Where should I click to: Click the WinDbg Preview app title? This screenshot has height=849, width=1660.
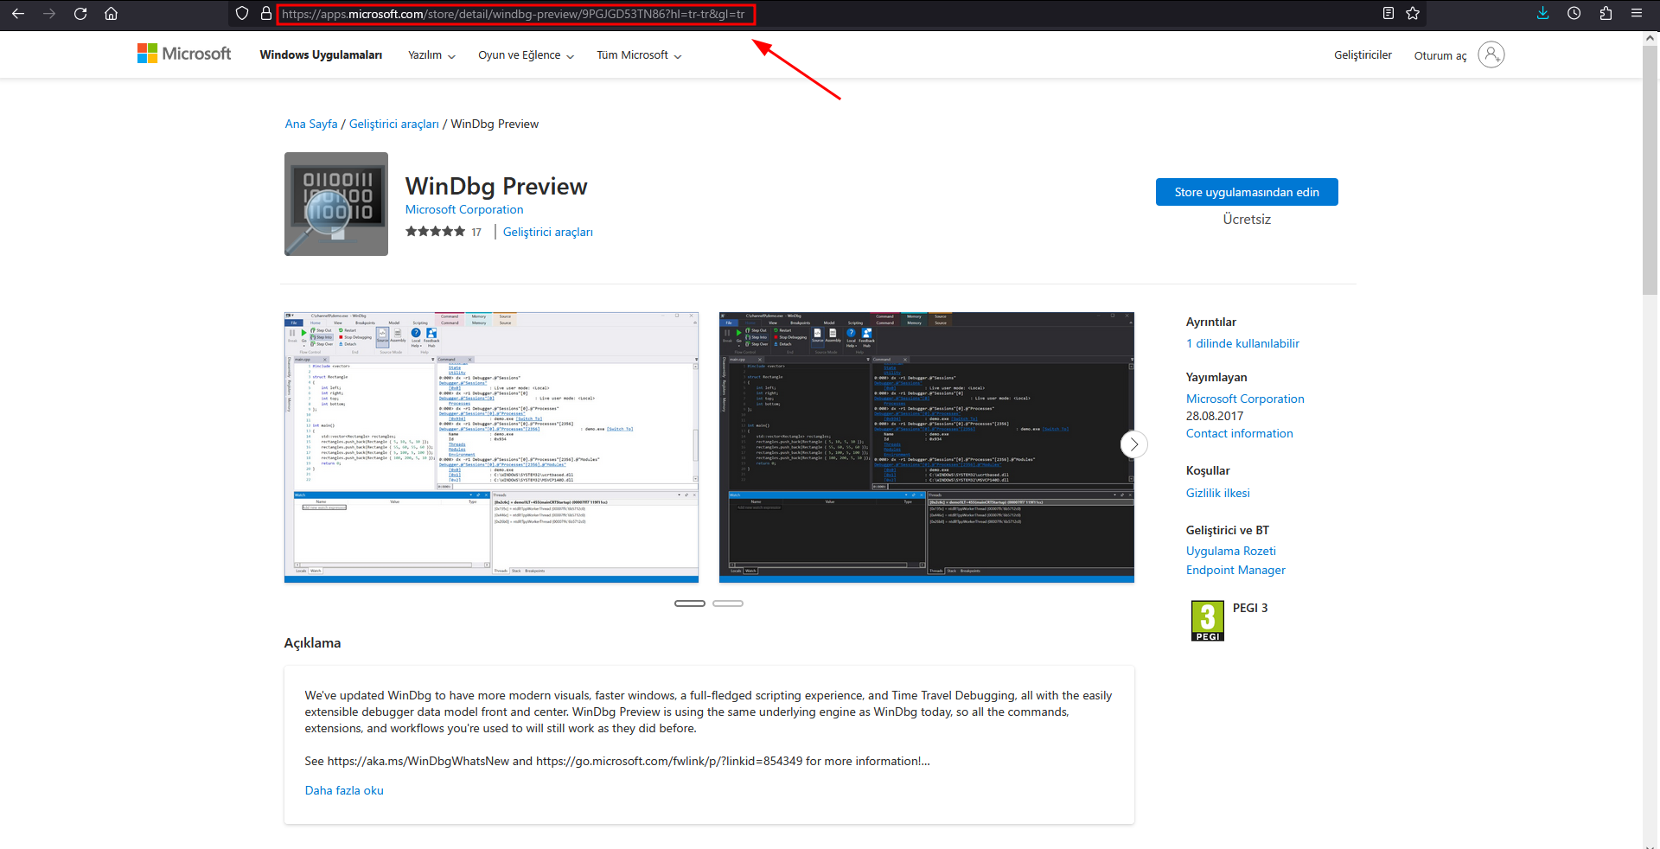click(x=496, y=186)
